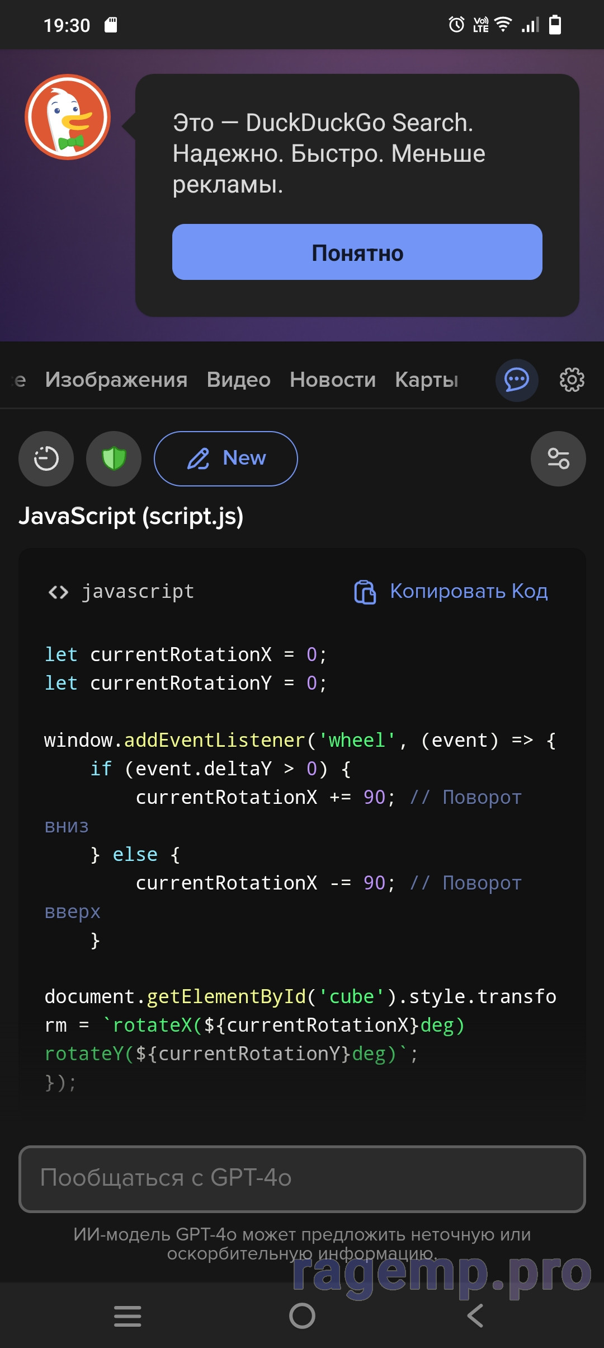604x1348 pixels.
Task: Tap the SD card status icon
Action: click(x=111, y=25)
